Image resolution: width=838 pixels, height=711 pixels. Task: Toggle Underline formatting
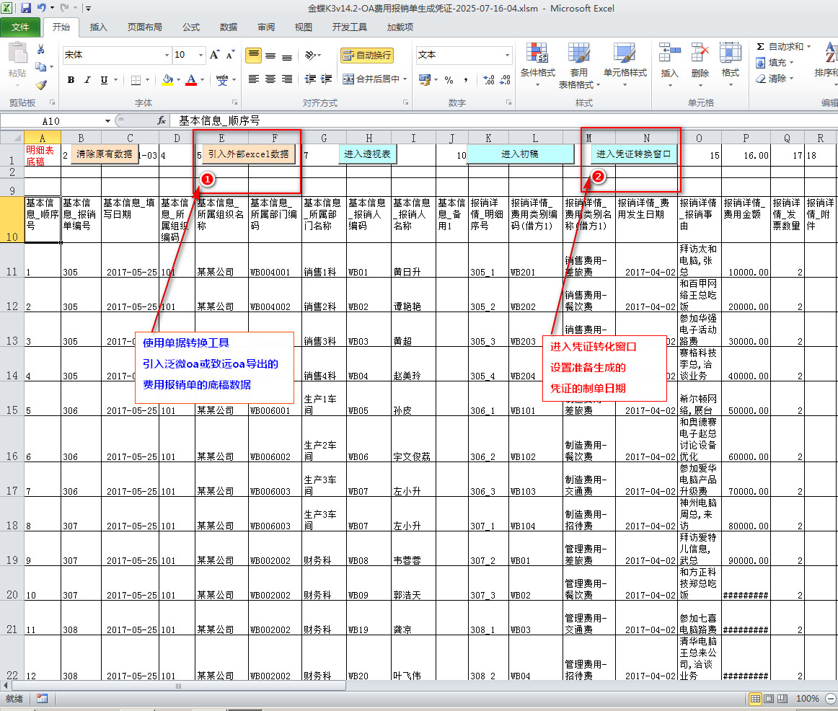tap(104, 80)
